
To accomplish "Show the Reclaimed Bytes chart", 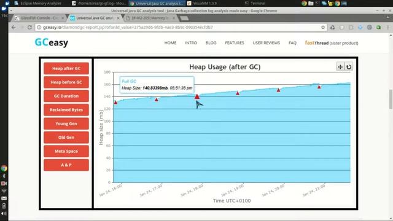I will pyautogui.click(x=66, y=110).
